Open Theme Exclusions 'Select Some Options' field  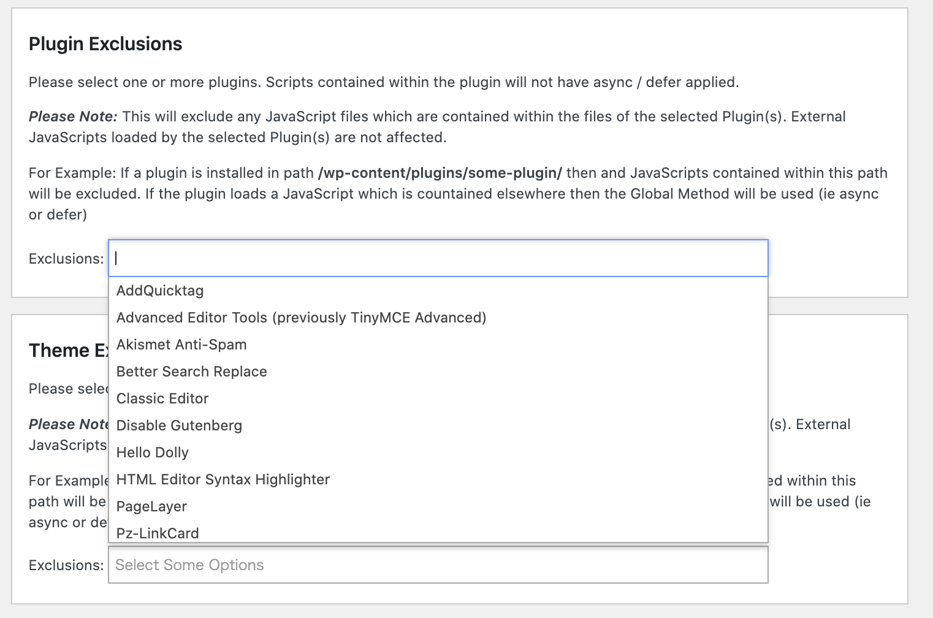pos(438,565)
